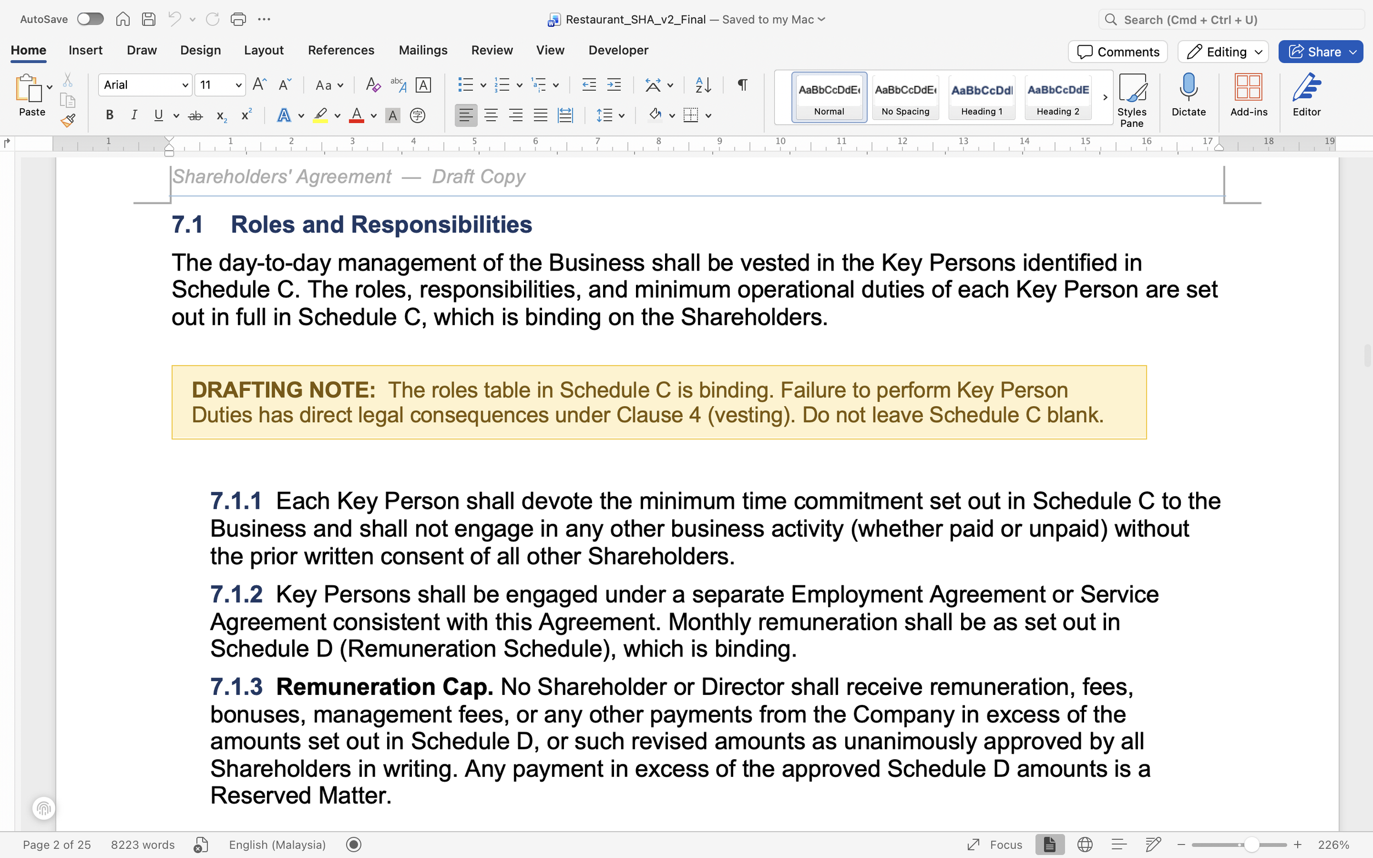Apply paragraph shading fill color
The width and height of the screenshot is (1373, 858).
pos(656,115)
